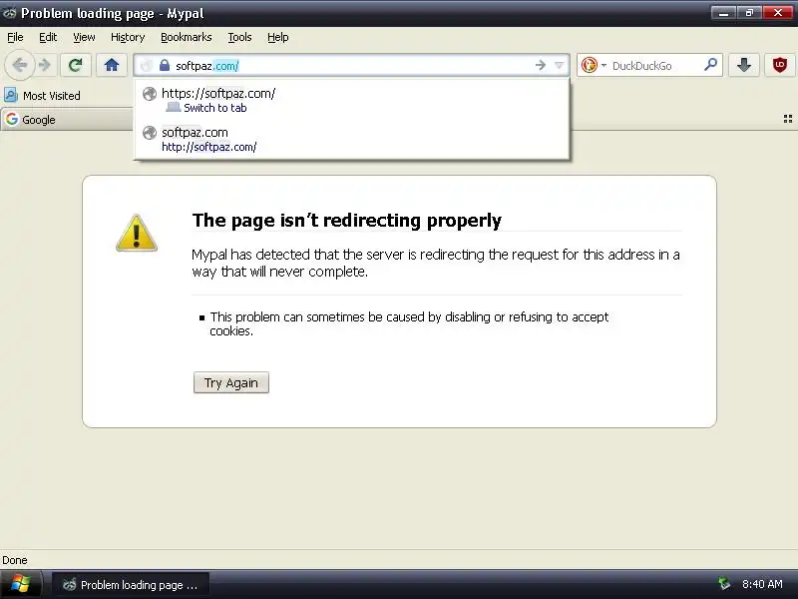Screen dimensions: 798x599
Task: Open the DuckDuckGo search engine selector
Action: (594, 65)
